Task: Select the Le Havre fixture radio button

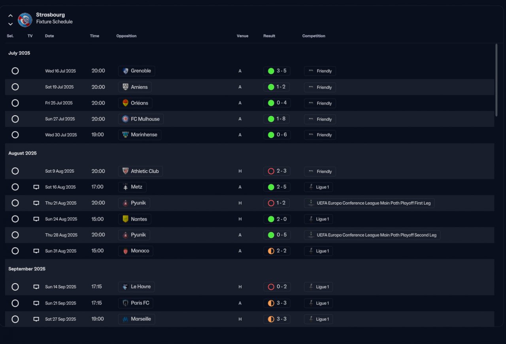Action: (x=15, y=287)
